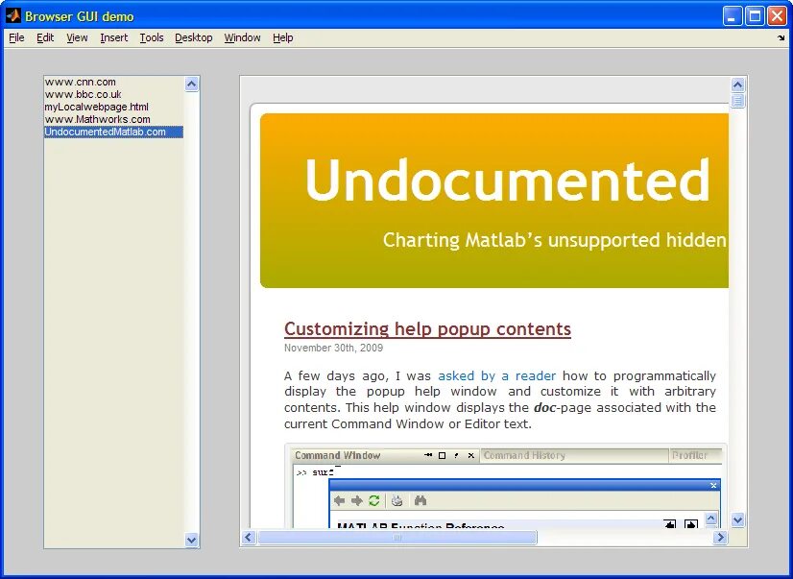
Task: Close the Browser GUI demo window
Action: click(x=778, y=16)
